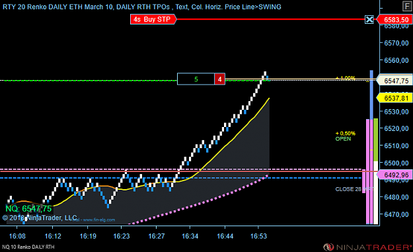This screenshot has width=413, height=252.
Task: Click the 16:12 time axis label
Action: click(x=53, y=236)
